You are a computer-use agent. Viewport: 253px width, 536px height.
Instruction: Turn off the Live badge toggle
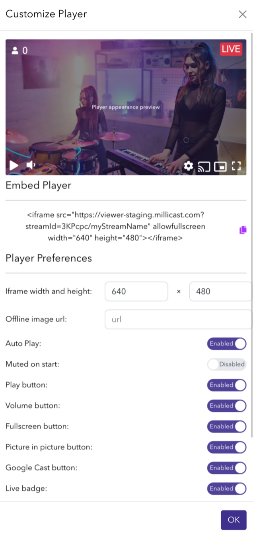(x=227, y=489)
